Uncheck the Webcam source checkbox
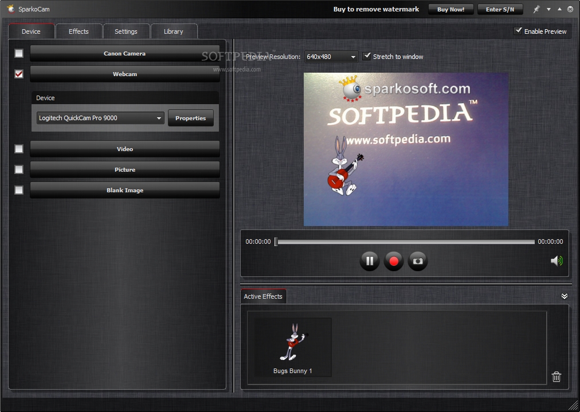This screenshot has height=412, width=580. (x=19, y=74)
